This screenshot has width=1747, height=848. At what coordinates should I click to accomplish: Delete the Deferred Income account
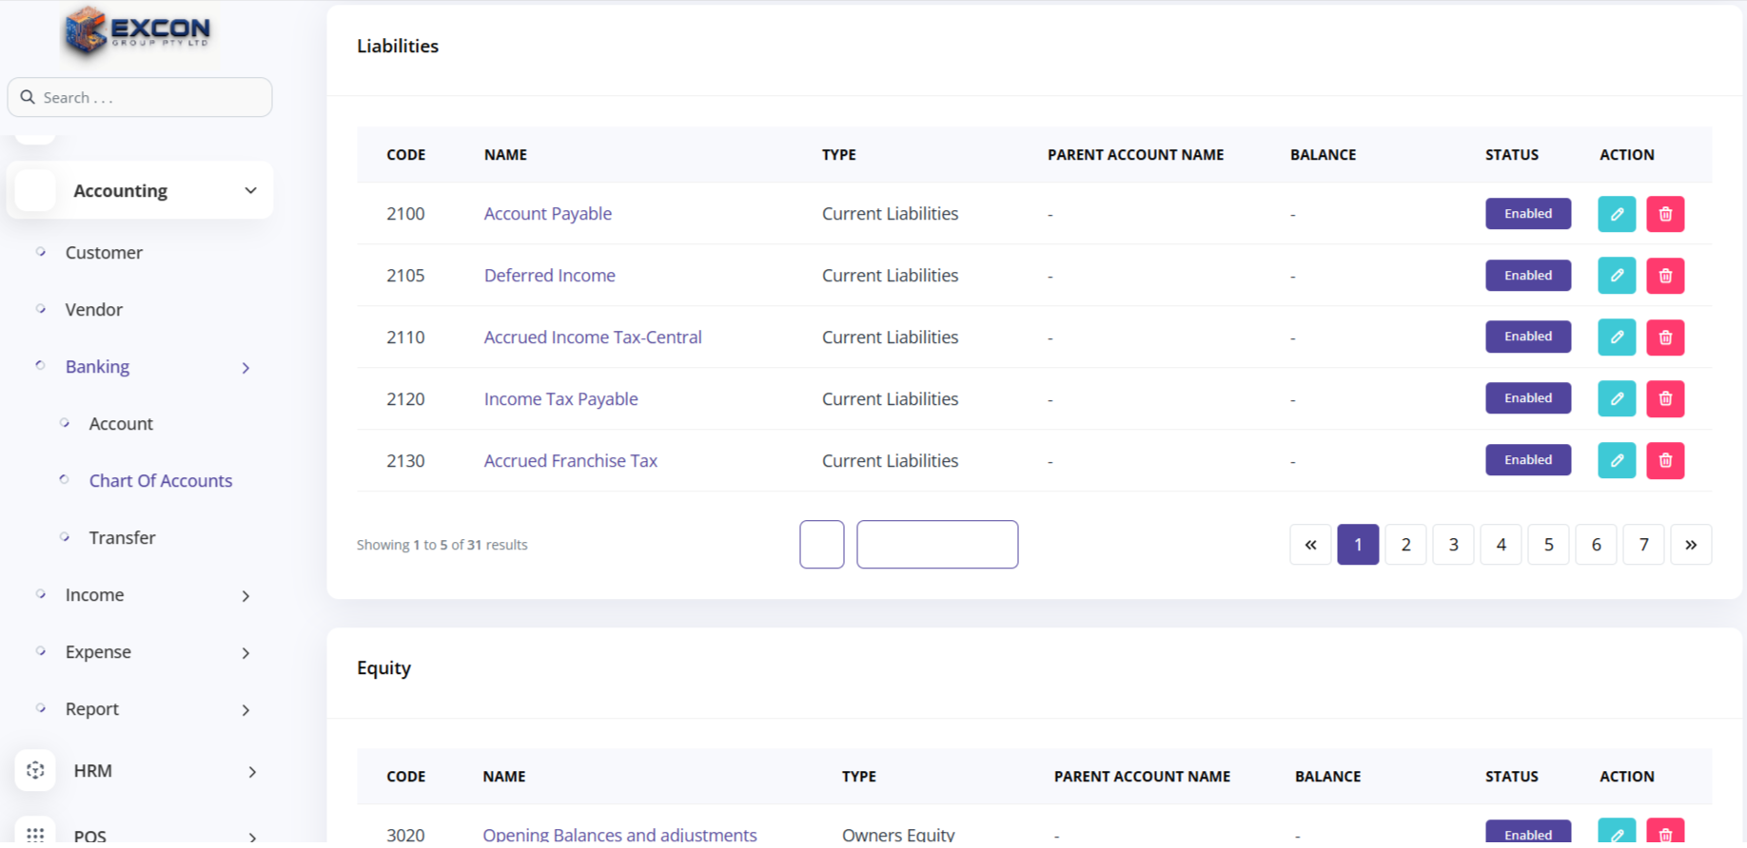[1664, 276]
